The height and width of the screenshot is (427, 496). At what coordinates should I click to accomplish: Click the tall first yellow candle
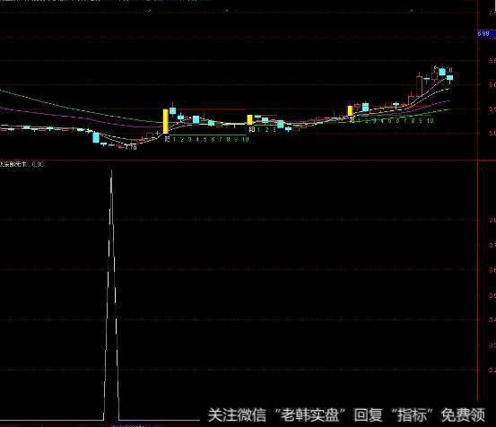[x=165, y=121]
